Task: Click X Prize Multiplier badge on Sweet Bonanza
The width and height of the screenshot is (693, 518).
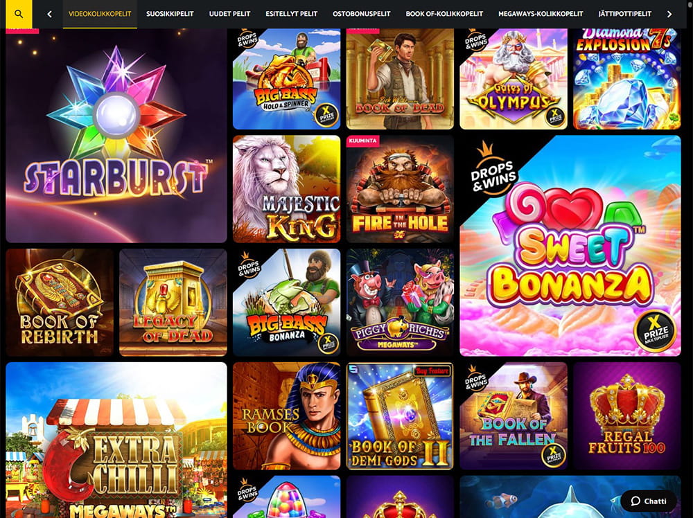Action: coord(655,332)
